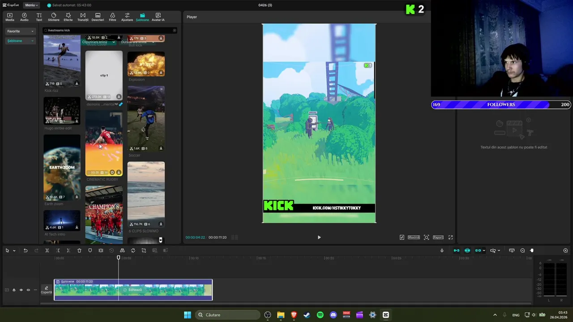Hide the template track with eye icon
Image resolution: width=573 pixels, height=322 pixels.
(21, 290)
